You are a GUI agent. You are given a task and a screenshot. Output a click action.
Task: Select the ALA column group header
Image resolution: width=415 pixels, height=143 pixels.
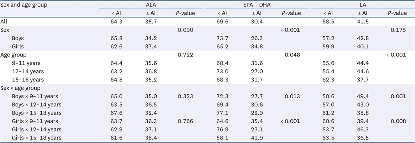click(150, 5)
